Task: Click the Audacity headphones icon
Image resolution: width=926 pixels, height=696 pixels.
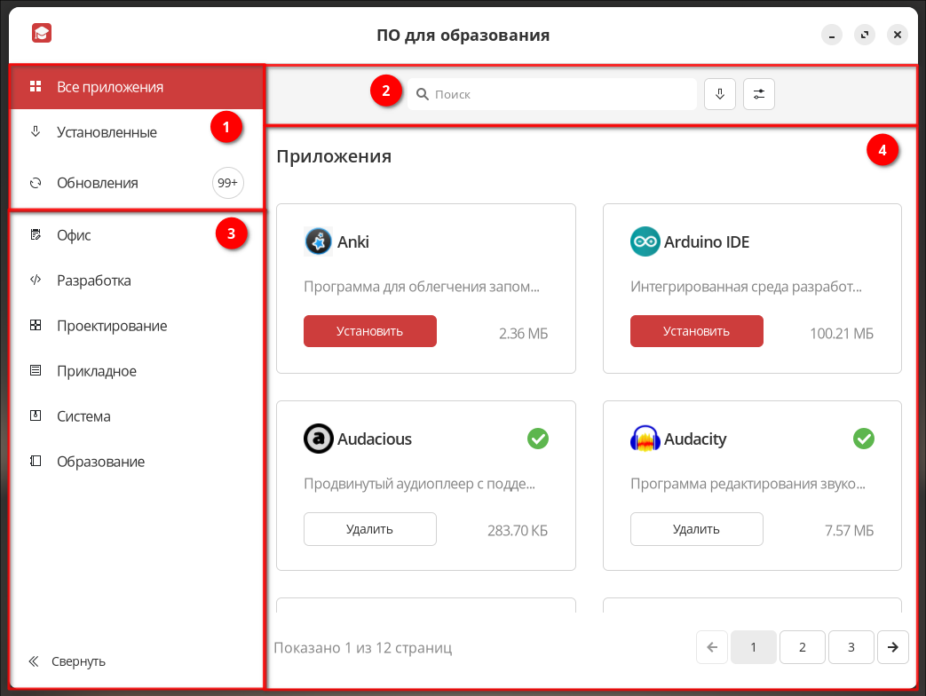Action: tap(645, 439)
